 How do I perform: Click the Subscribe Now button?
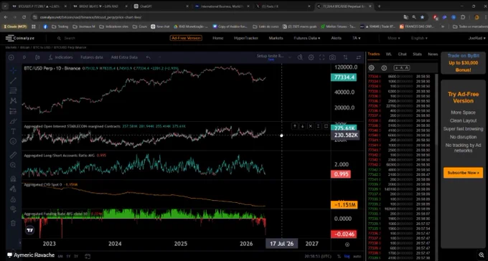tap(463, 173)
